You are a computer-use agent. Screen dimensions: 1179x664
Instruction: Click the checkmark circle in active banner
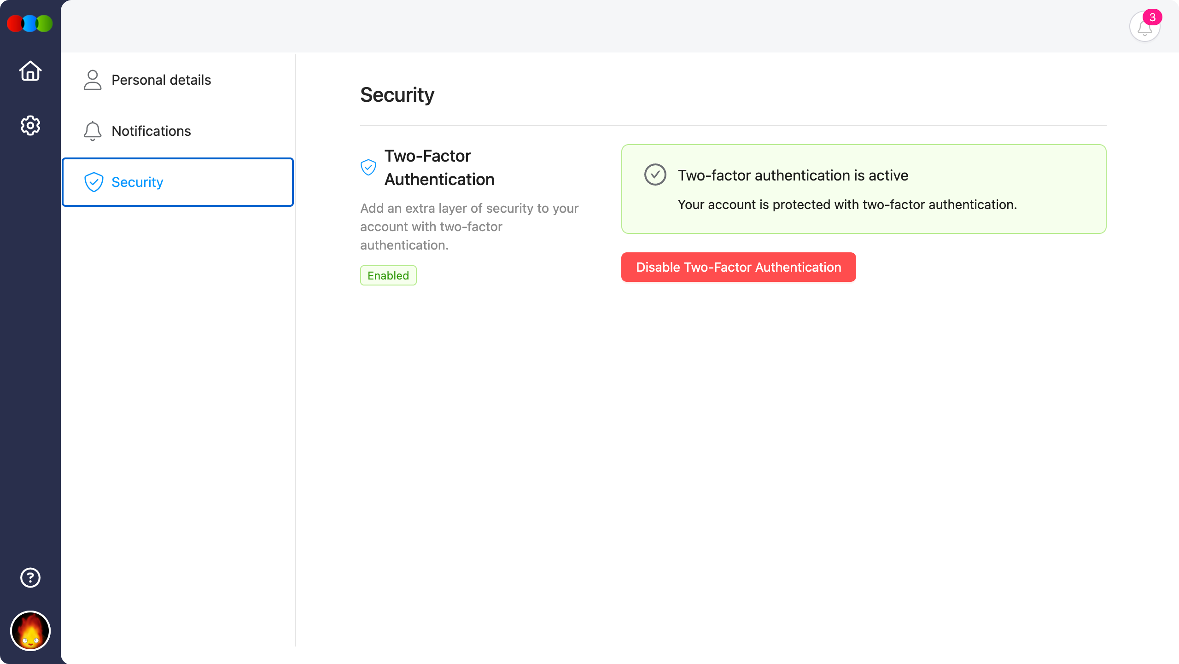pos(655,175)
